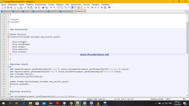Open the Replace dialog toolbar icon

coord(46,7)
